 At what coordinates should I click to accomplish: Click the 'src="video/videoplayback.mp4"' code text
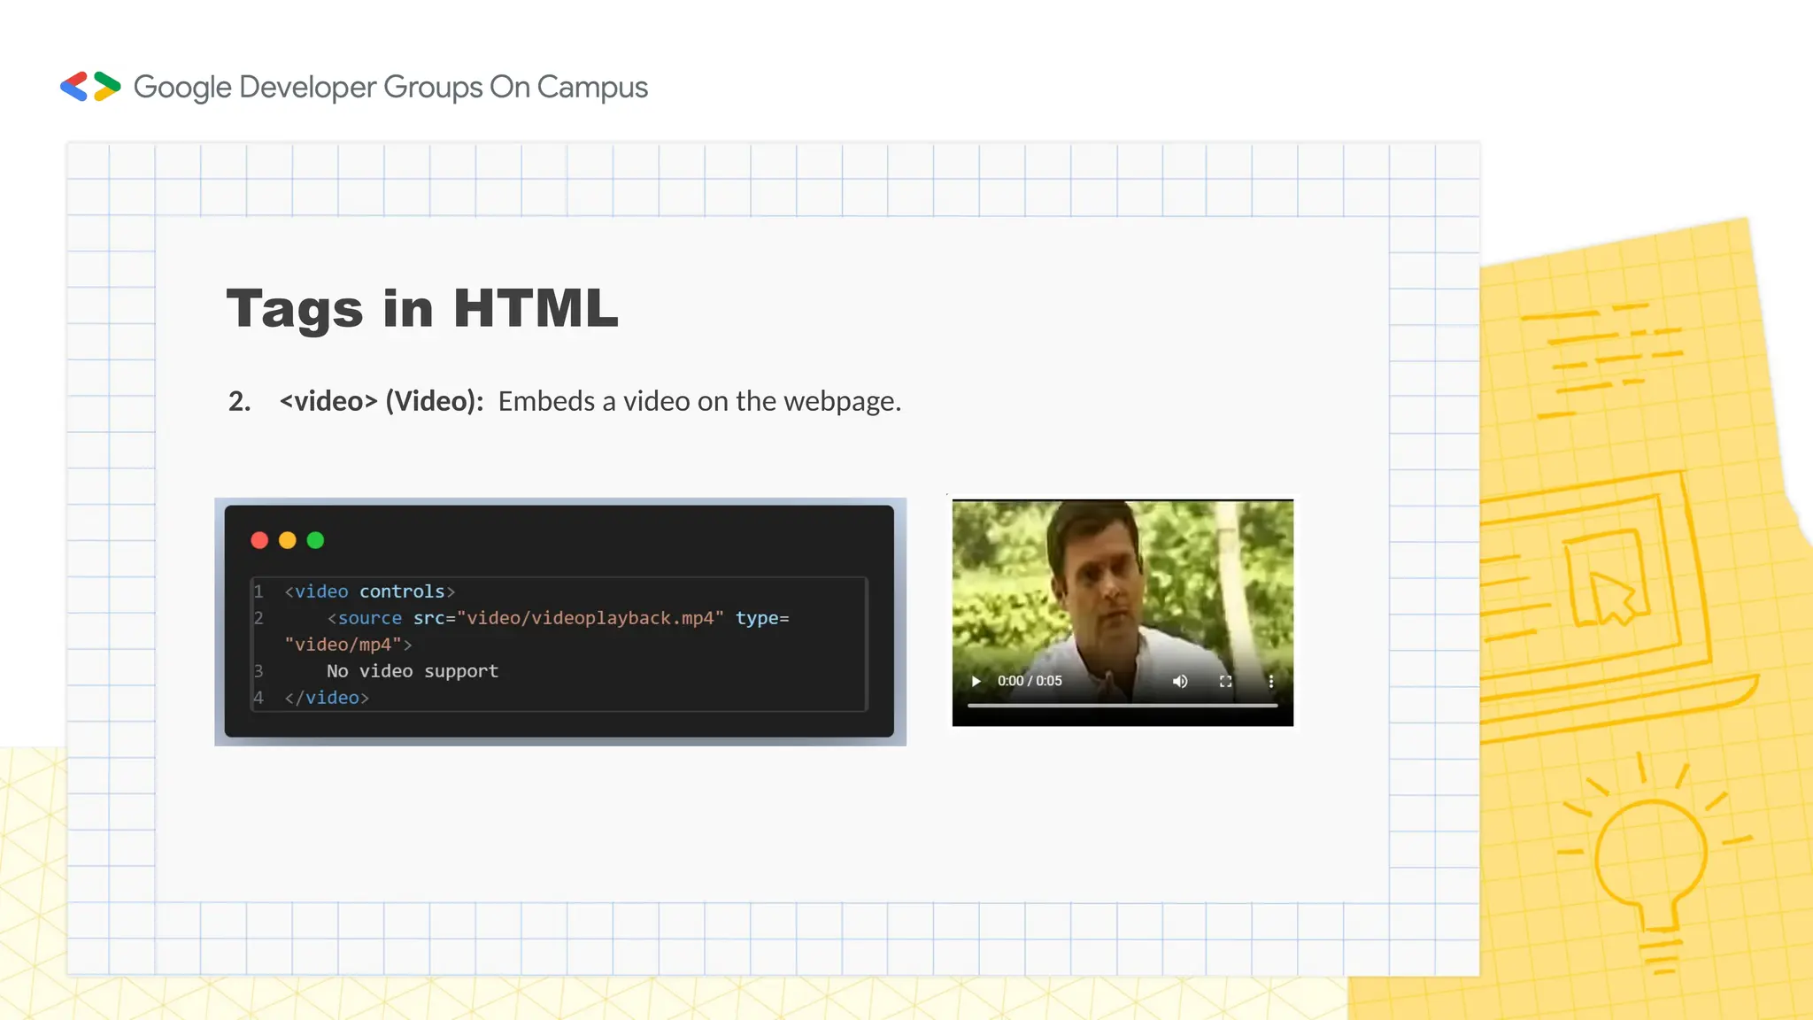[568, 618]
